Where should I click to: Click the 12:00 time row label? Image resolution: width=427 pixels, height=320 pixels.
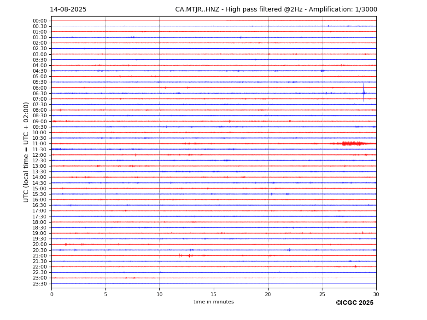click(40, 155)
